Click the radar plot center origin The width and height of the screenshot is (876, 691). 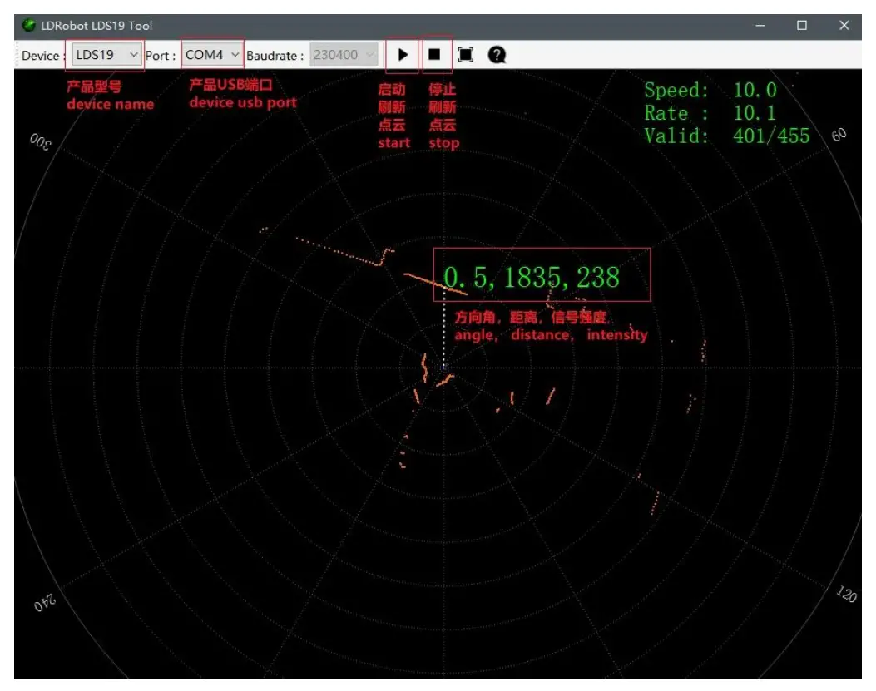[x=444, y=366]
